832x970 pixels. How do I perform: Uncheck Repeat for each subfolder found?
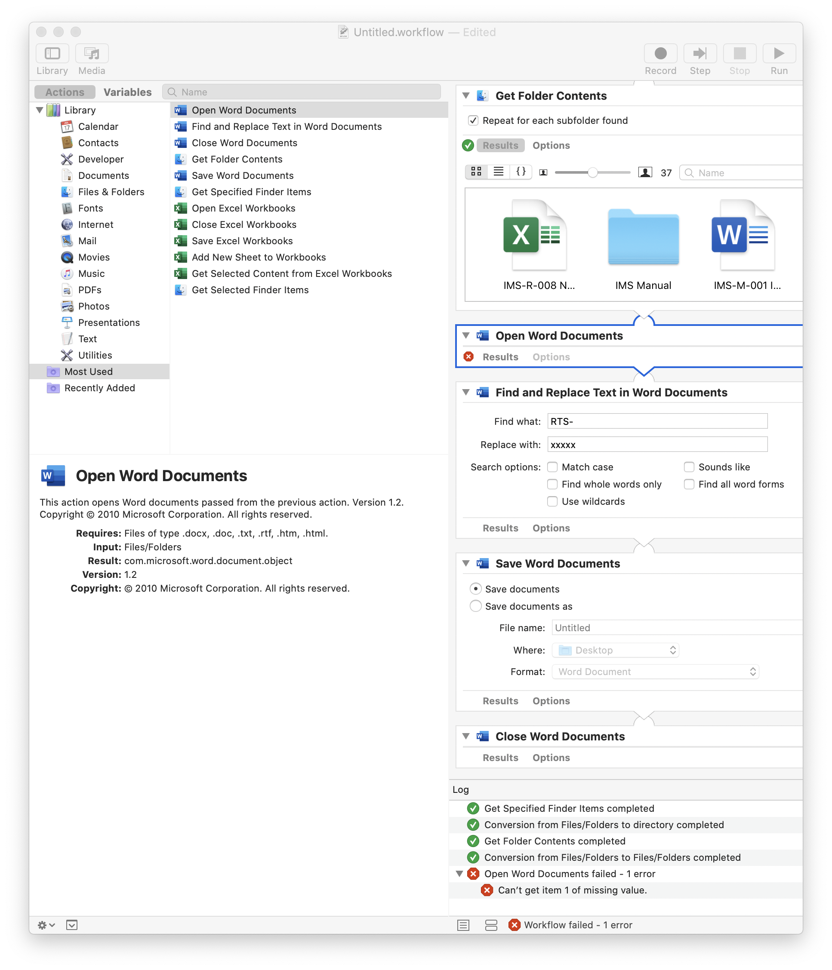(x=473, y=120)
